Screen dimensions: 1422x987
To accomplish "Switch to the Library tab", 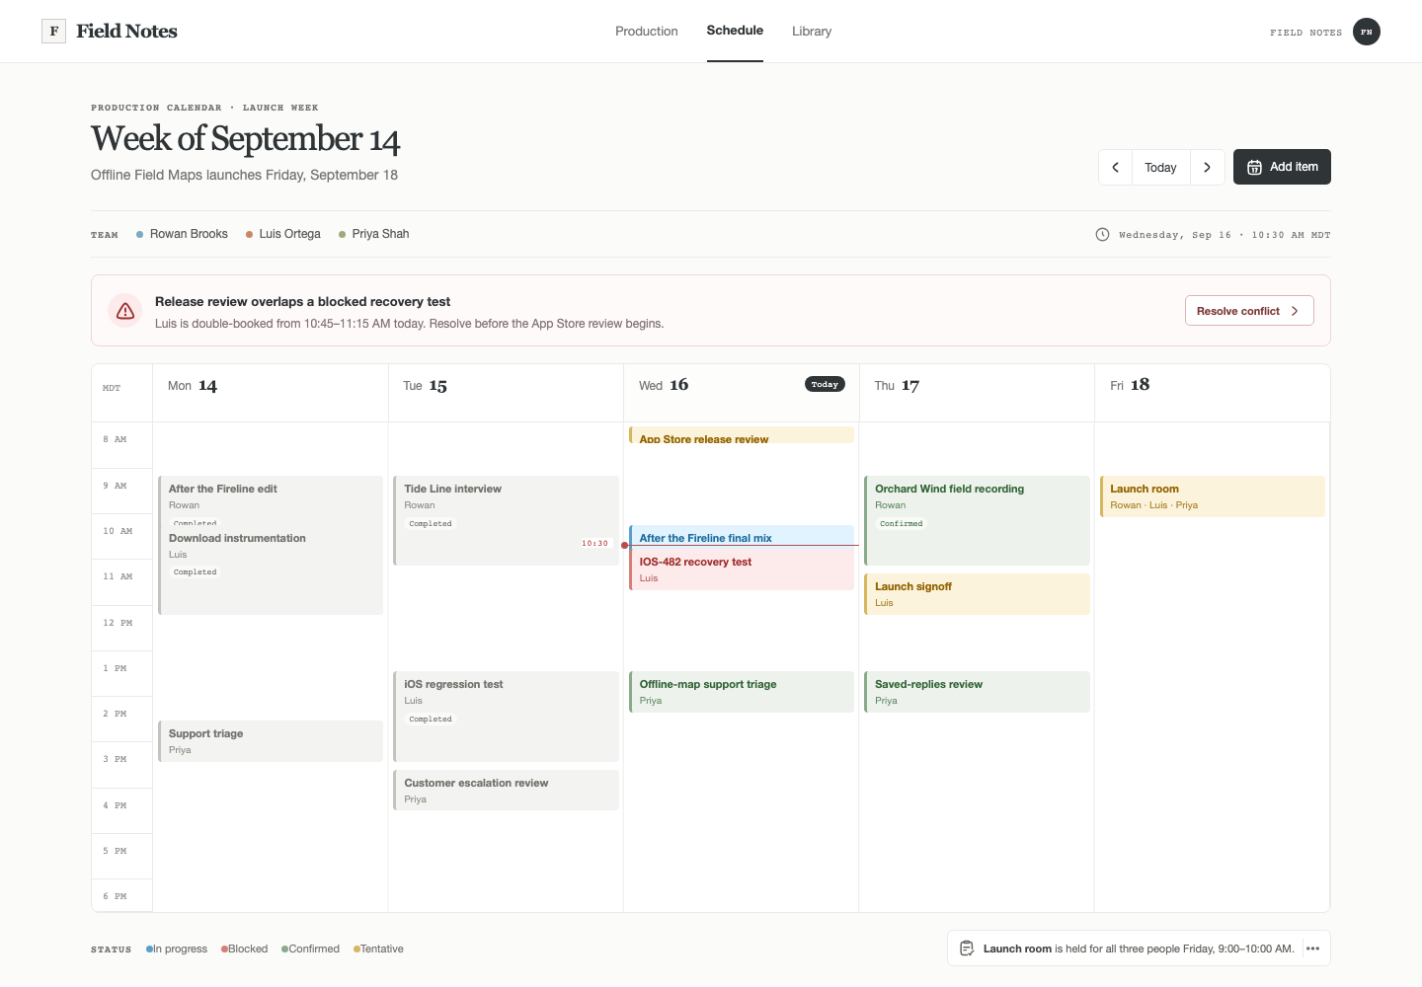I will tap(812, 31).
